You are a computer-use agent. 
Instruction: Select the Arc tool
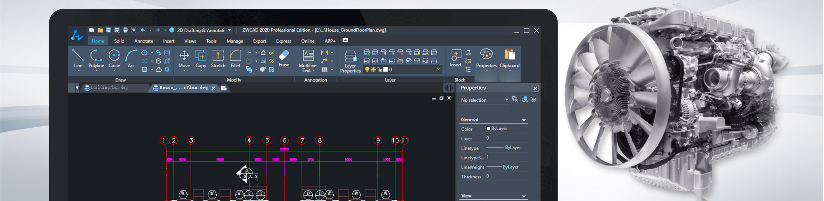pyautogui.click(x=131, y=58)
